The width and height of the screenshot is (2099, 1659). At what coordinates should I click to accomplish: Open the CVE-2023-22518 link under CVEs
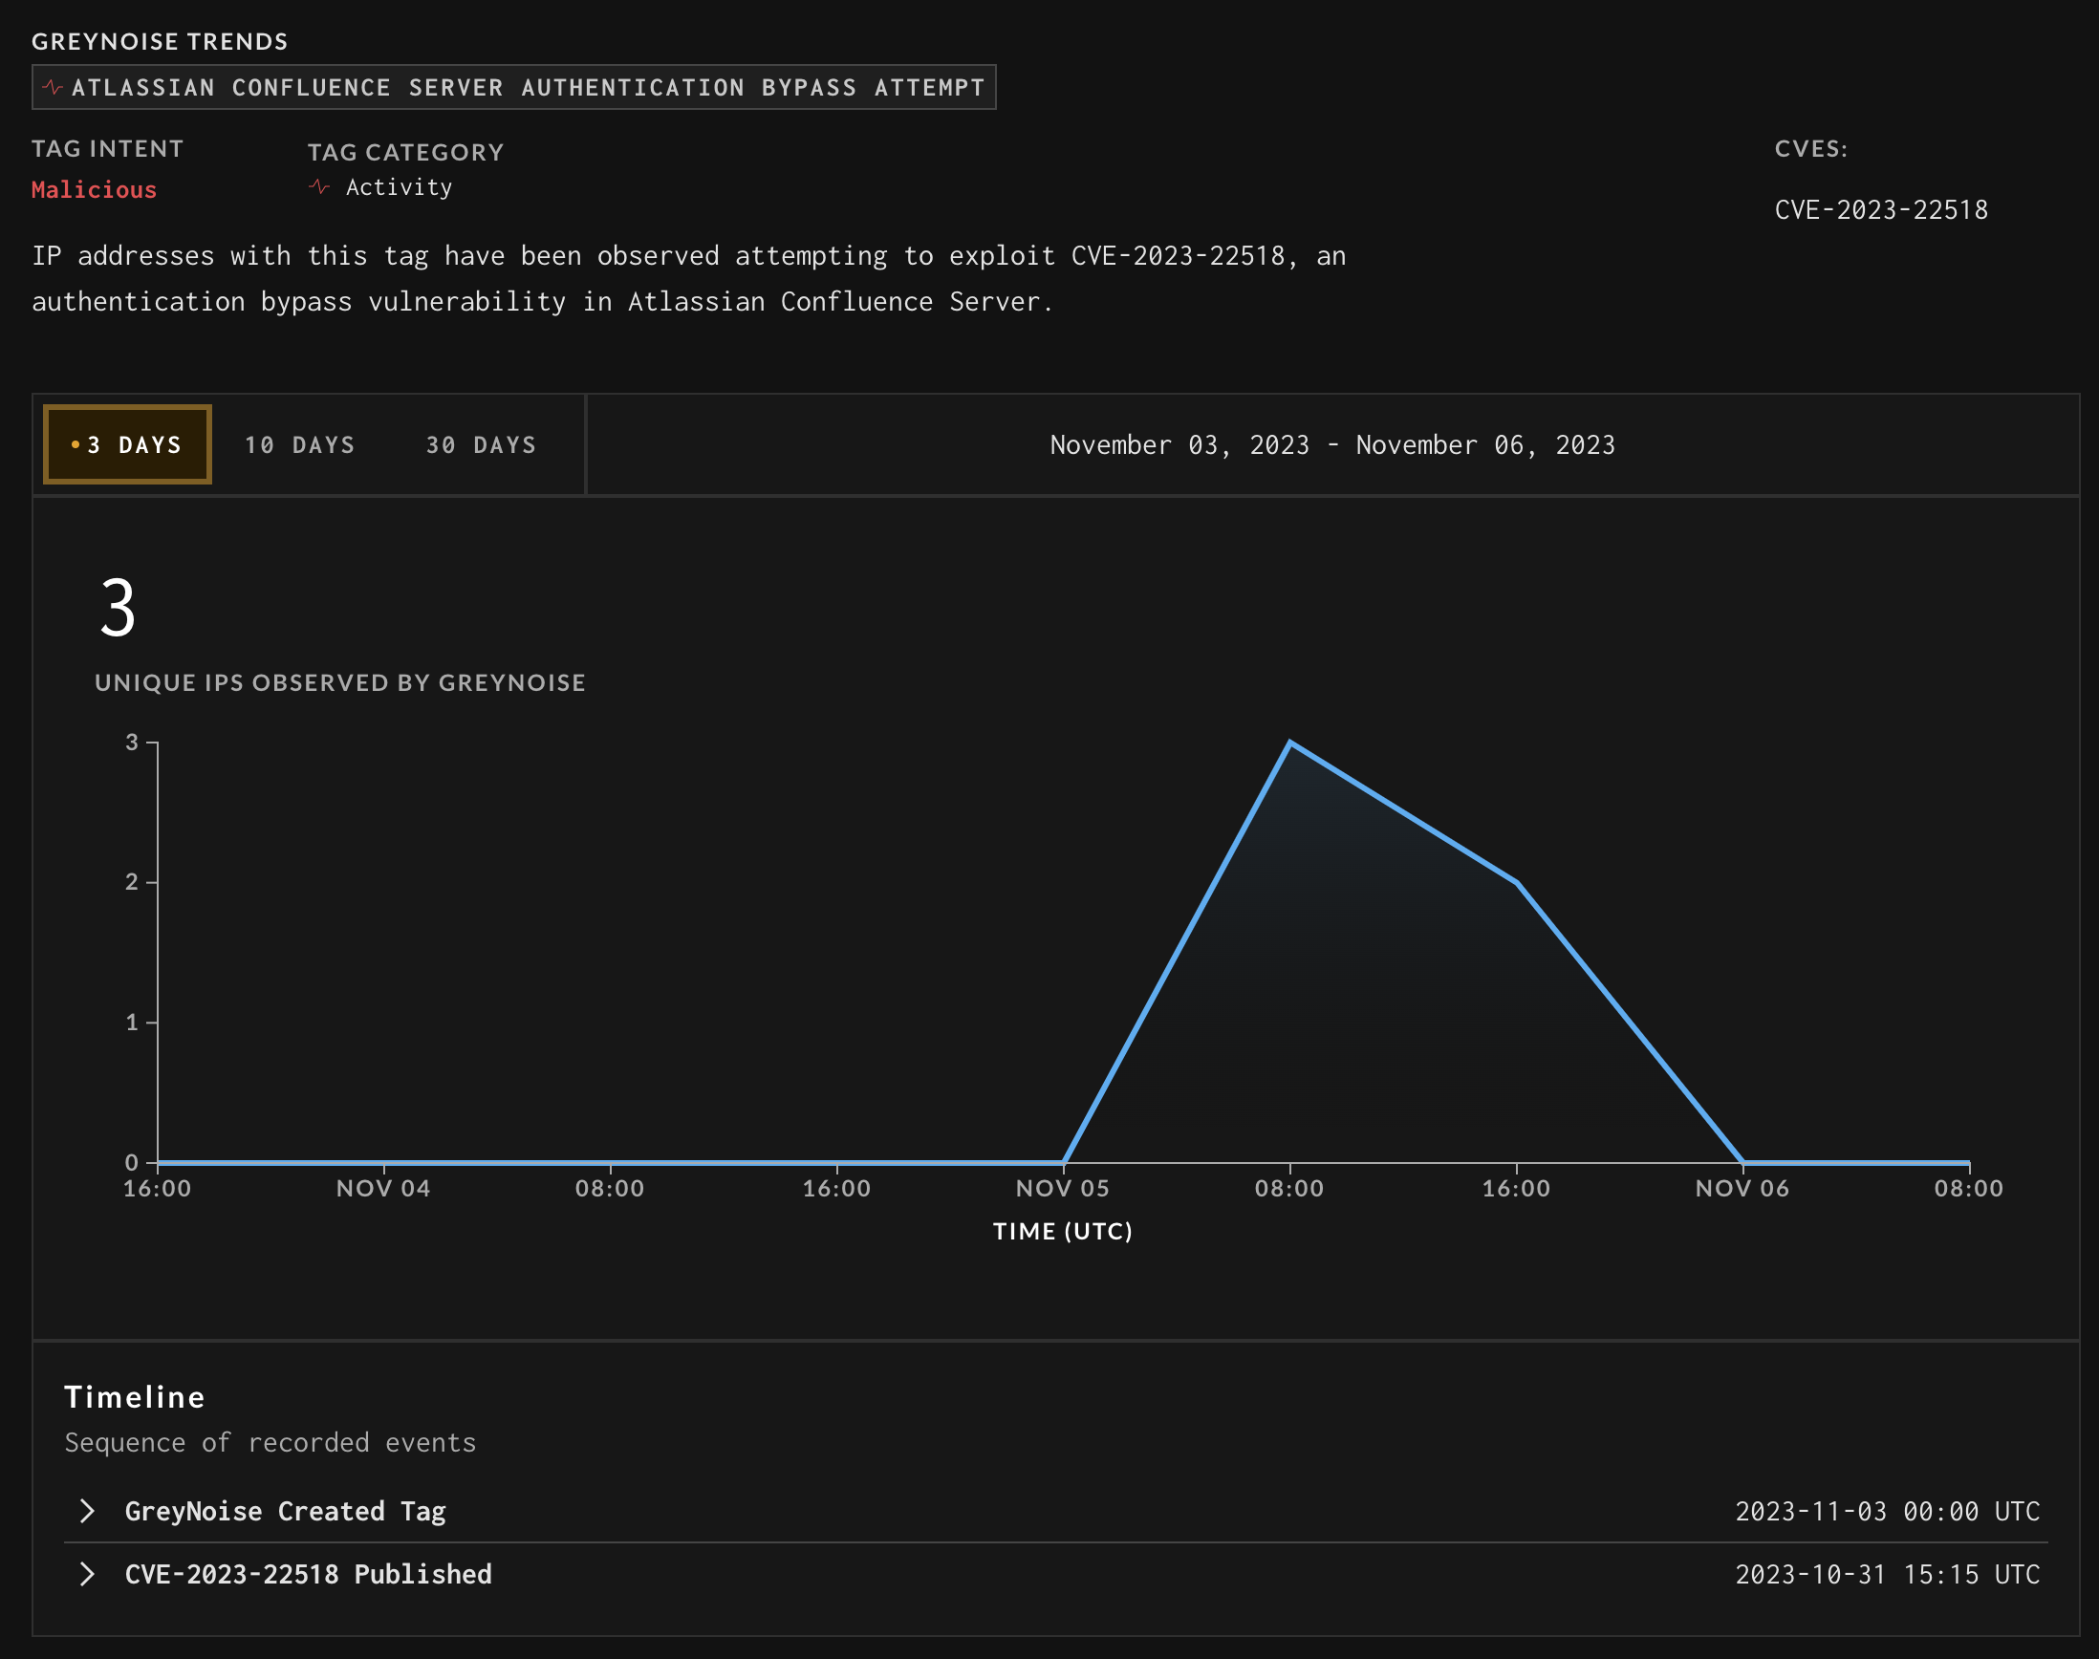tap(1880, 210)
